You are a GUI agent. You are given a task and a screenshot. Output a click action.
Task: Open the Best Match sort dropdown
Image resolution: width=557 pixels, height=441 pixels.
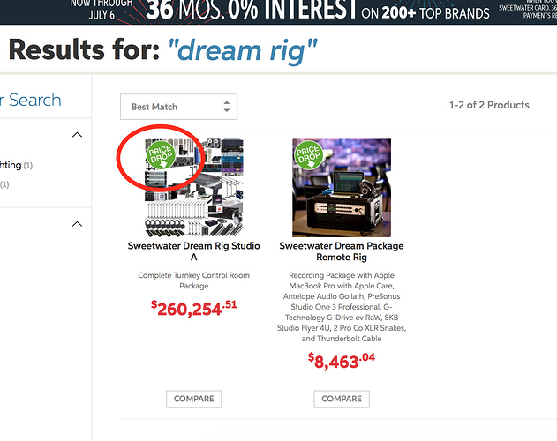click(178, 107)
